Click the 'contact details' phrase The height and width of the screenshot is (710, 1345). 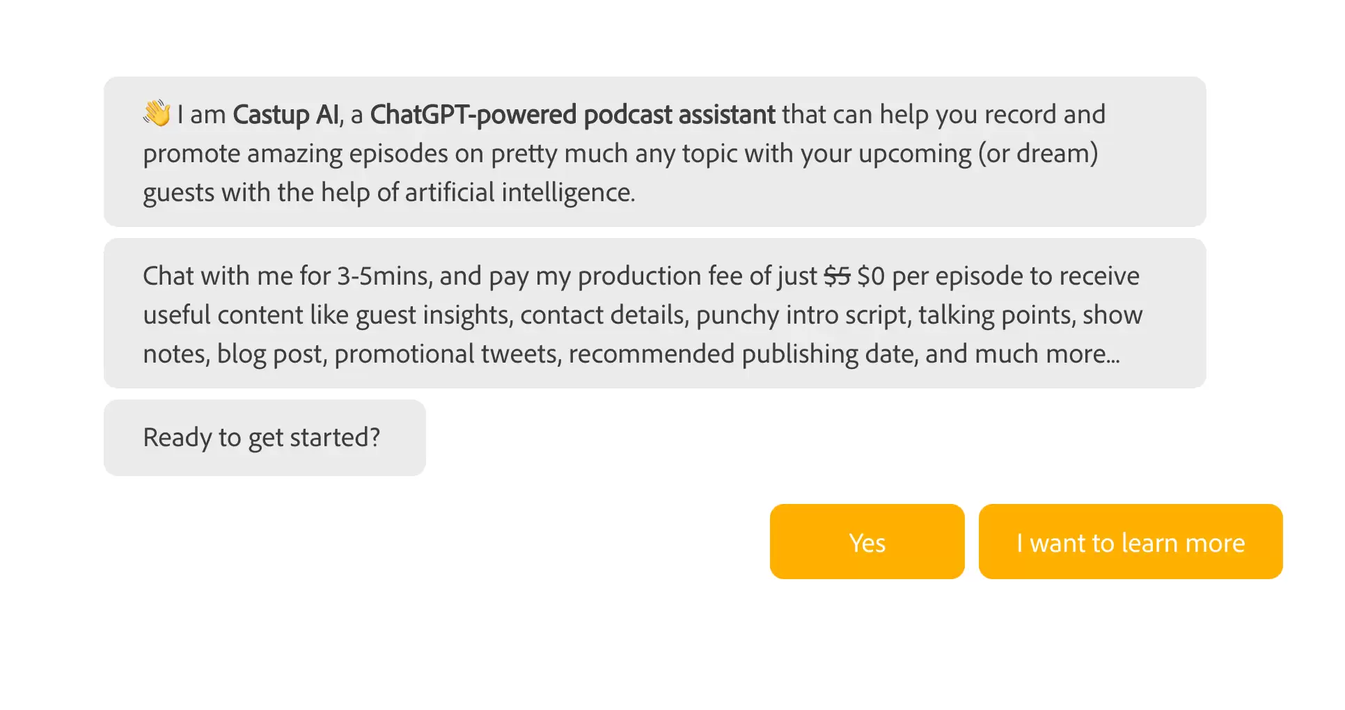[x=604, y=315]
